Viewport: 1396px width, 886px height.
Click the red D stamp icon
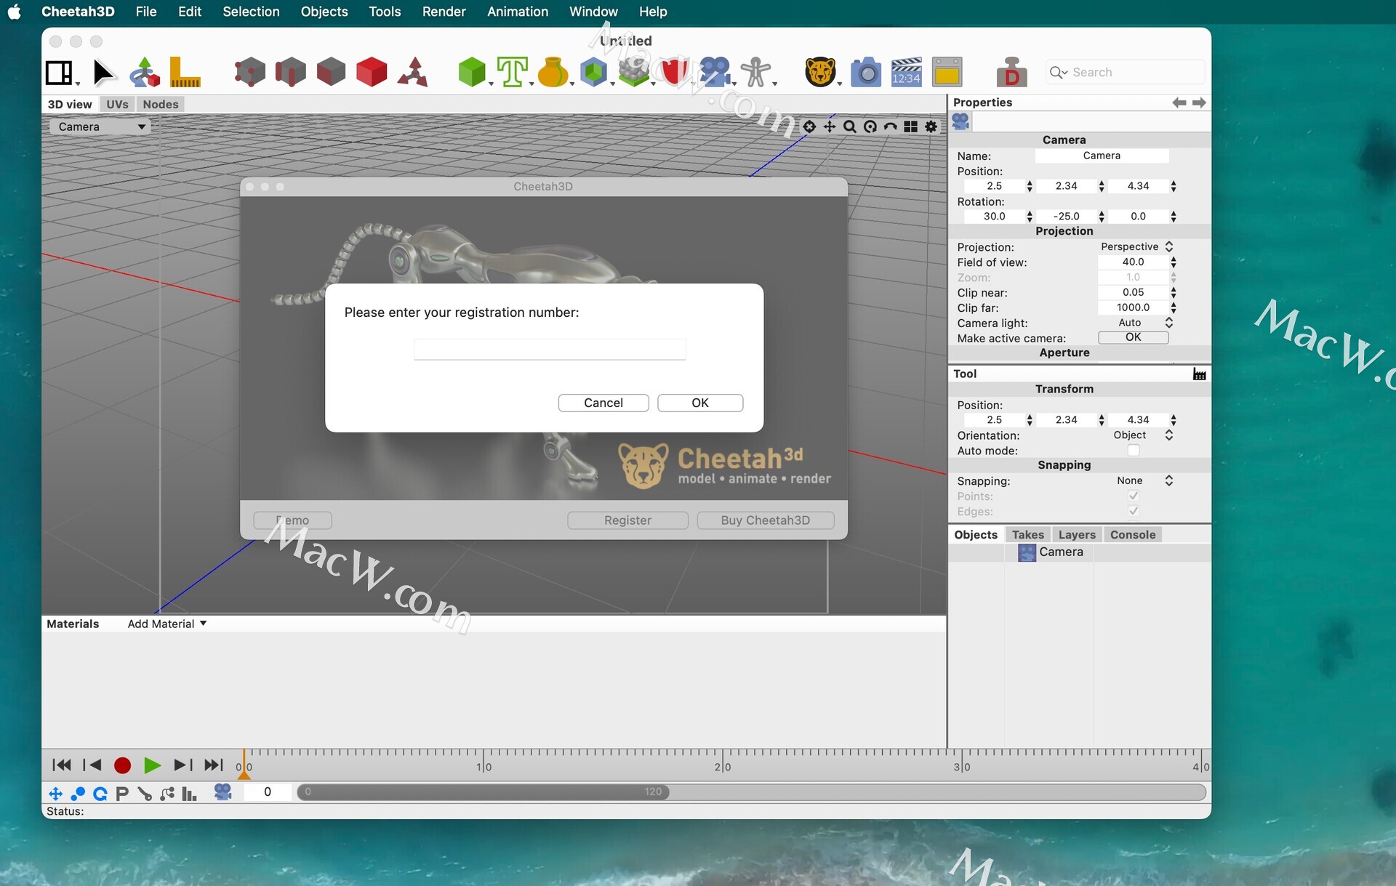(x=1011, y=73)
